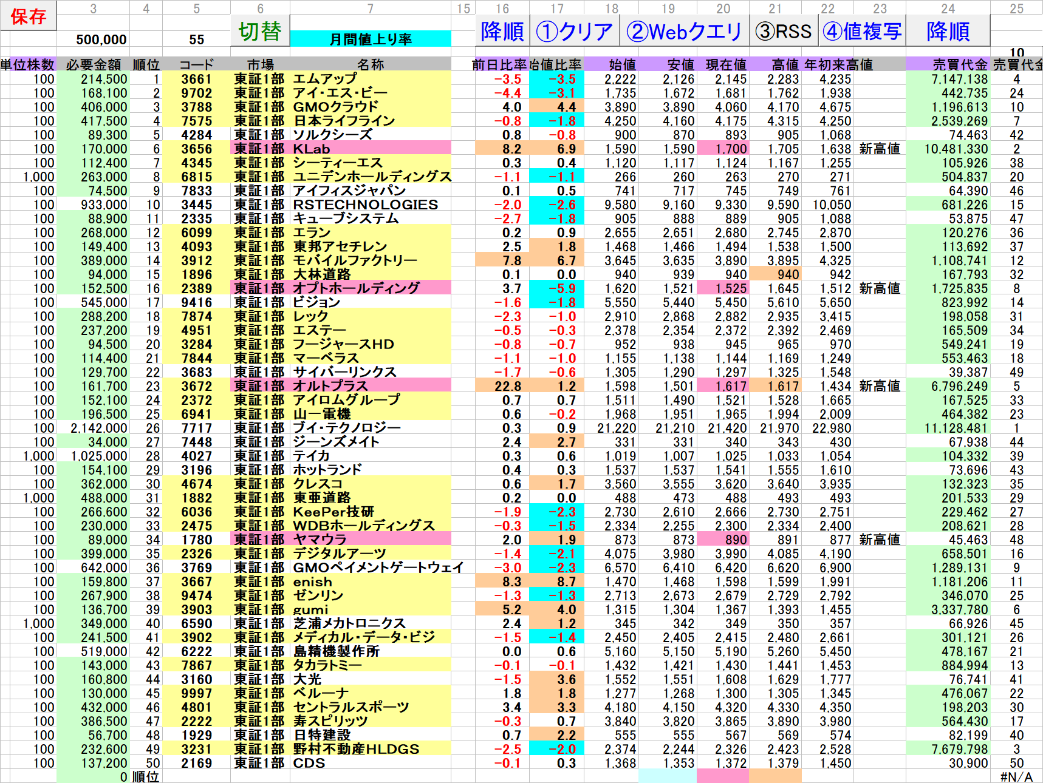Select the GMOペイメントゲートウェイ name cell
Image resolution: width=1043 pixels, height=783 pixels.
coord(378,568)
